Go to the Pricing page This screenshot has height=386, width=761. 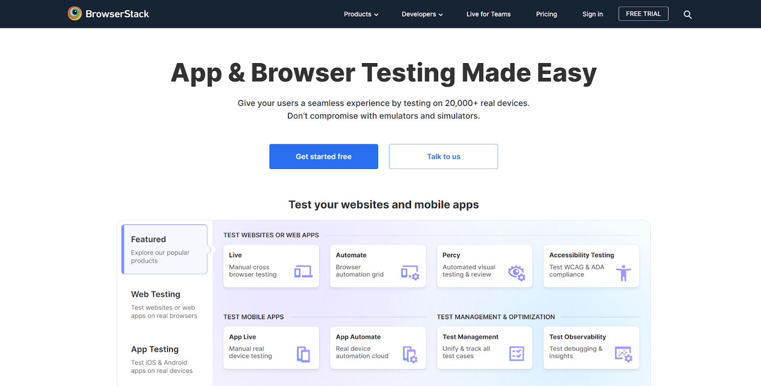pyautogui.click(x=546, y=14)
